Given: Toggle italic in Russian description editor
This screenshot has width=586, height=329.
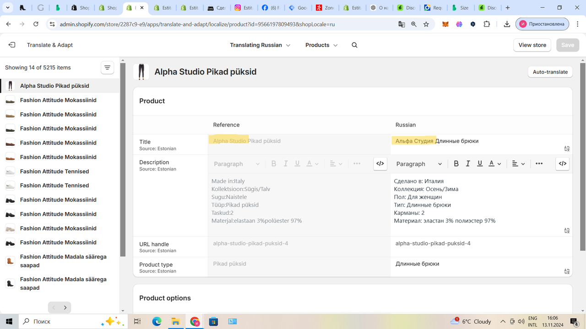Looking at the screenshot, I should point(468,164).
